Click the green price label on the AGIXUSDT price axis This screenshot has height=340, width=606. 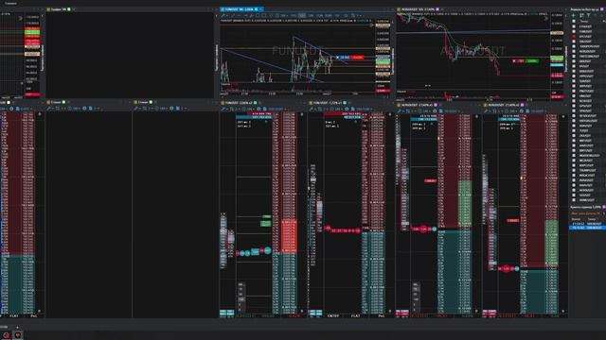click(557, 59)
